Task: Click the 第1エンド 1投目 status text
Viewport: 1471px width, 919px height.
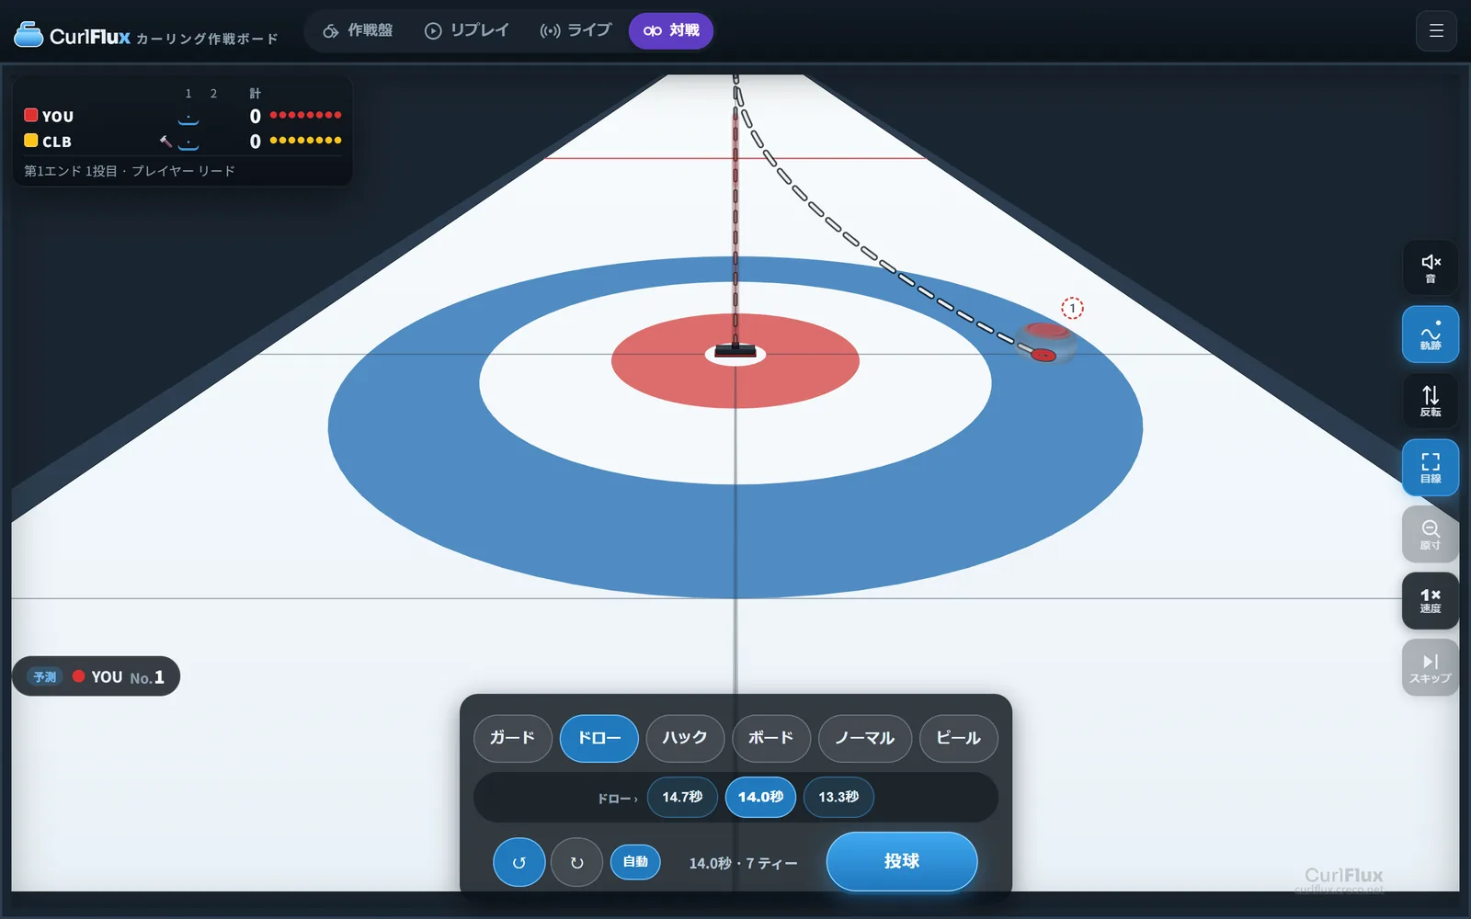Action: point(130,171)
